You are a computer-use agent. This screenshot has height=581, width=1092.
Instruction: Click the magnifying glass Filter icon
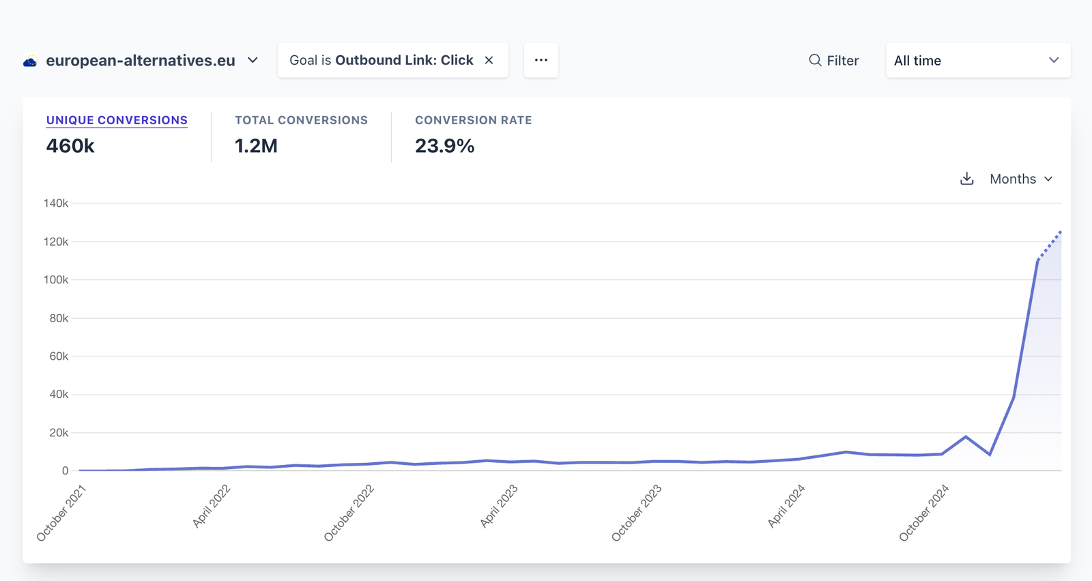[814, 60]
